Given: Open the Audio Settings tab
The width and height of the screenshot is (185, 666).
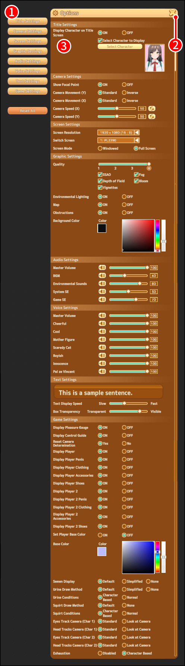Looking at the screenshot, I should point(28,61).
